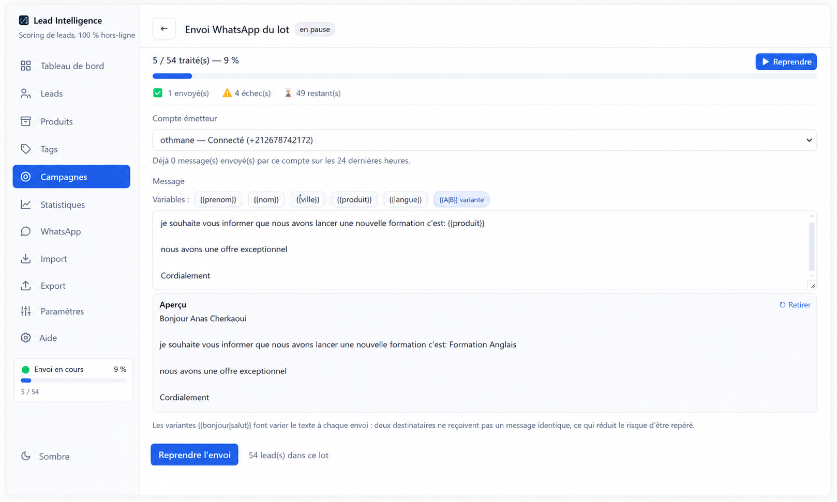Click 'Formation Anglais' preview sentence

pos(338,344)
